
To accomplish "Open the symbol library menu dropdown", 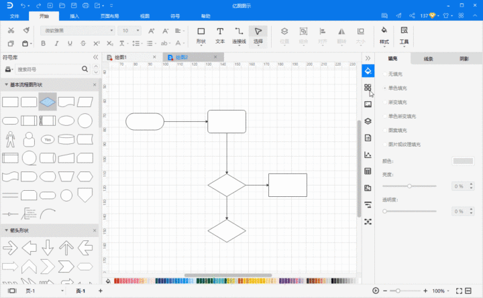I will (9, 70).
